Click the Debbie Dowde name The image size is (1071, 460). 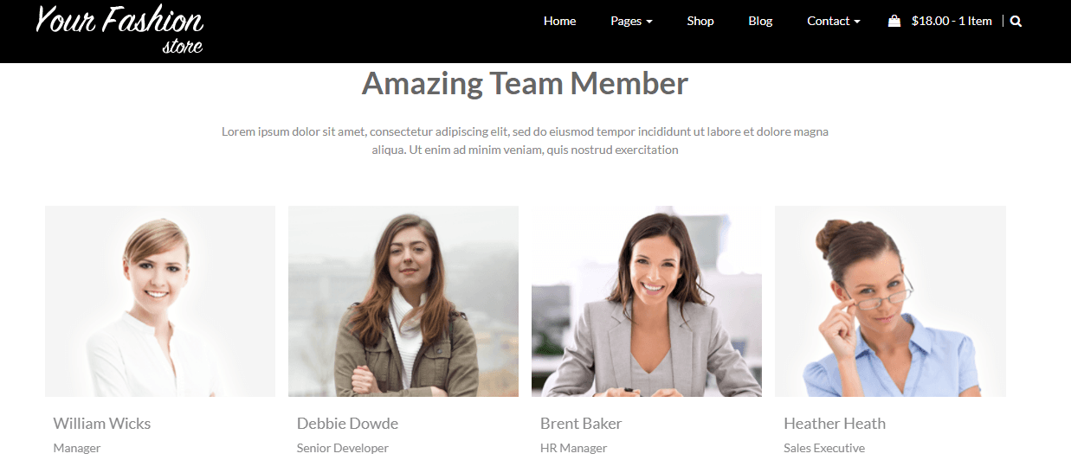pyautogui.click(x=347, y=424)
